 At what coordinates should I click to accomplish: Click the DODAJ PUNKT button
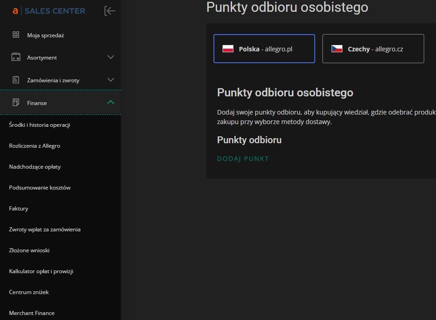click(x=243, y=159)
